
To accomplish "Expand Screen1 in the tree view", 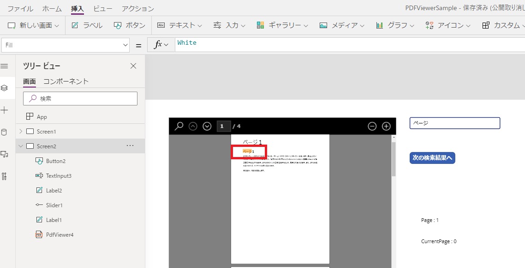I will point(20,131).
